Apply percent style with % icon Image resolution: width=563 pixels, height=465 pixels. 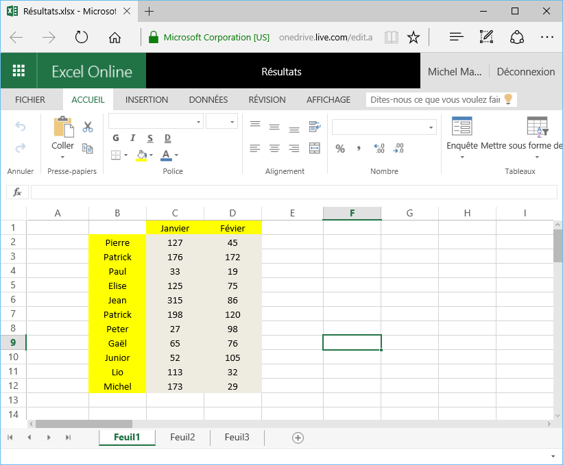(x=340, y=148)
